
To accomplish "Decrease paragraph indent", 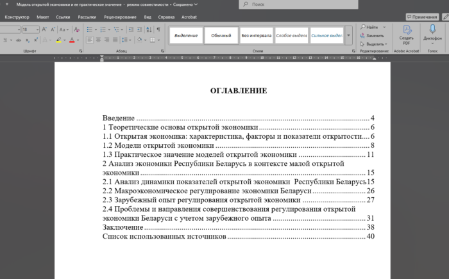I will pyautogui.click(x=131, y=29).
